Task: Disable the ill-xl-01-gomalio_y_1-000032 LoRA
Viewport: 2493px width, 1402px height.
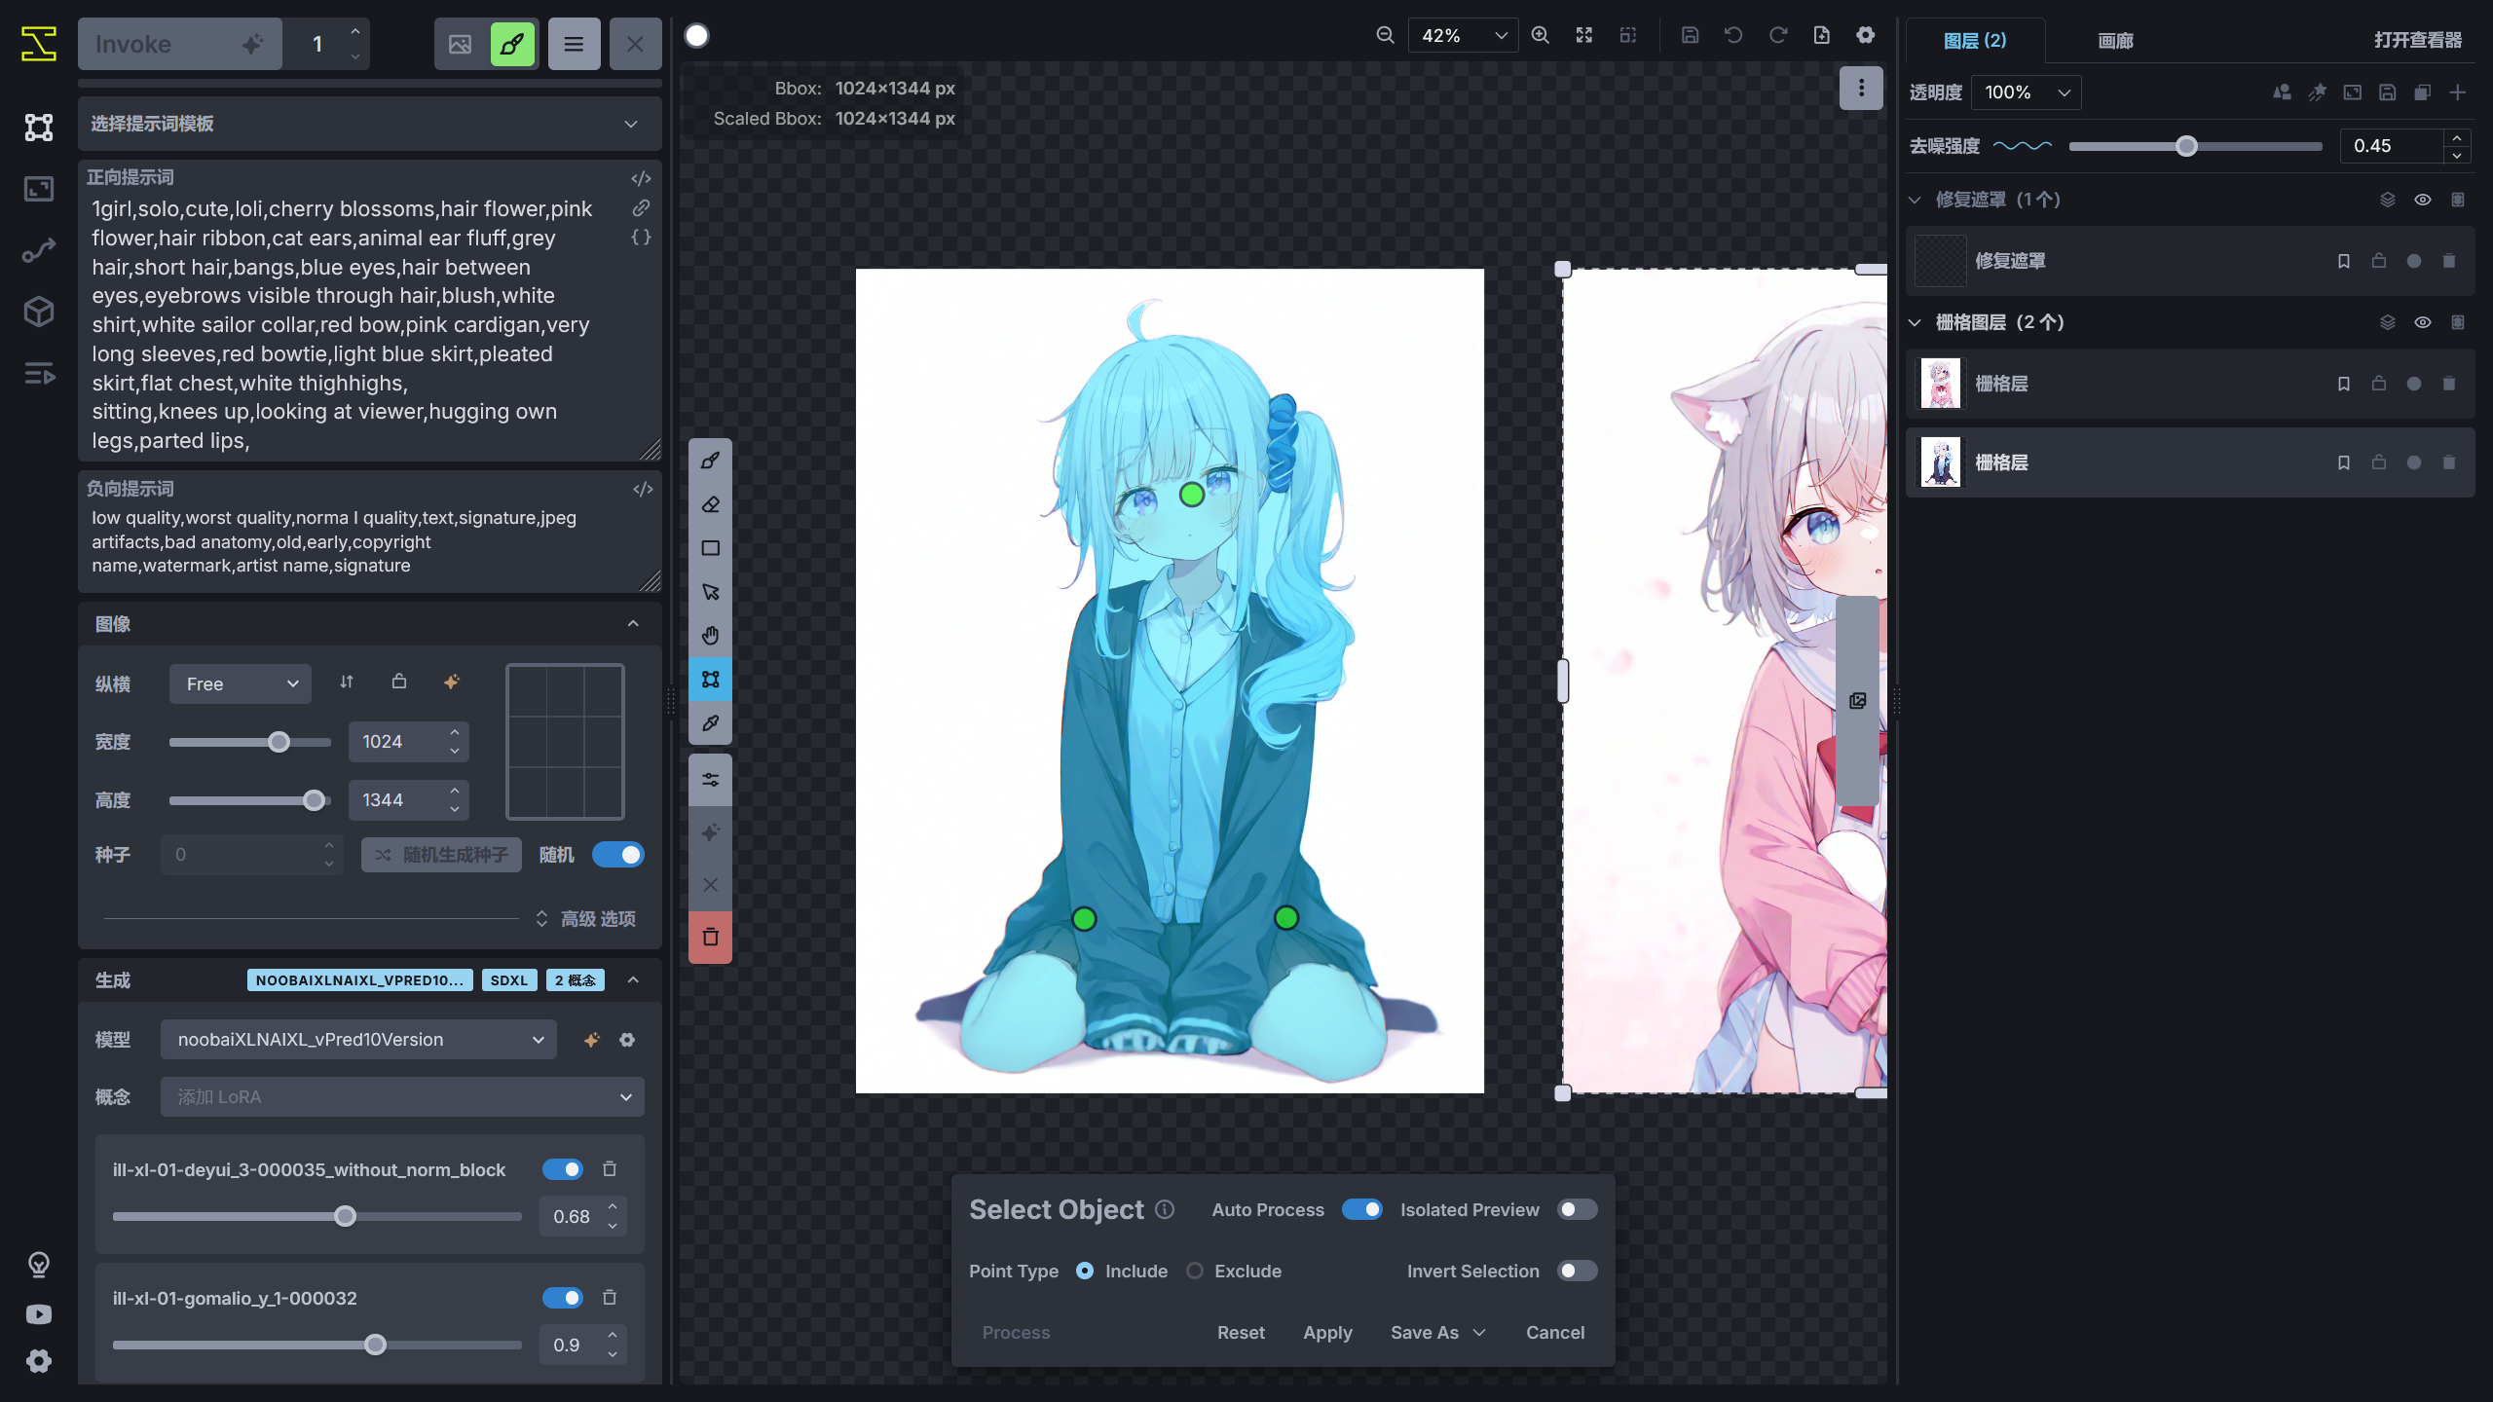Action: (563, 1298)
